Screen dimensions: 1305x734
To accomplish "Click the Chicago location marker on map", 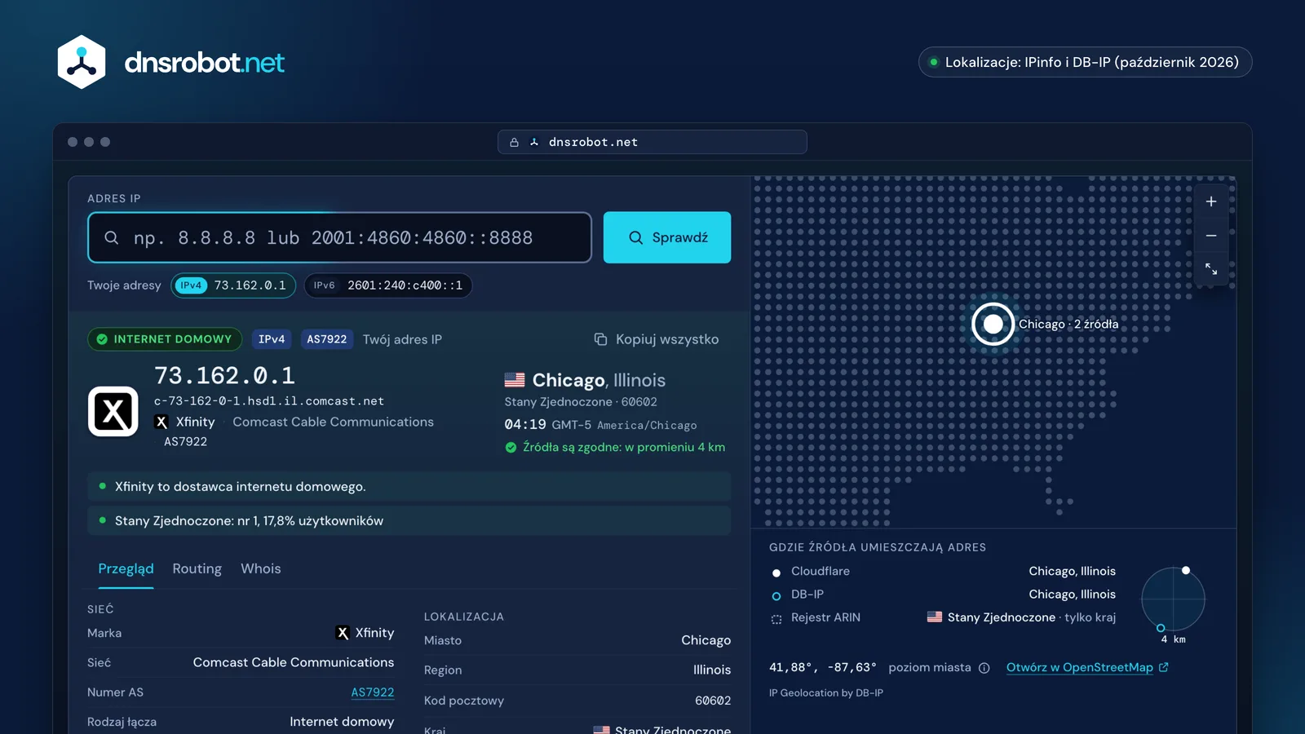I will click(993, 324).
